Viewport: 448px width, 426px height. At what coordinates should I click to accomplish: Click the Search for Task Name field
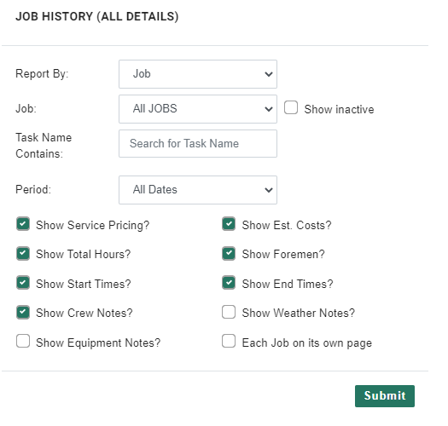point(198,143)
